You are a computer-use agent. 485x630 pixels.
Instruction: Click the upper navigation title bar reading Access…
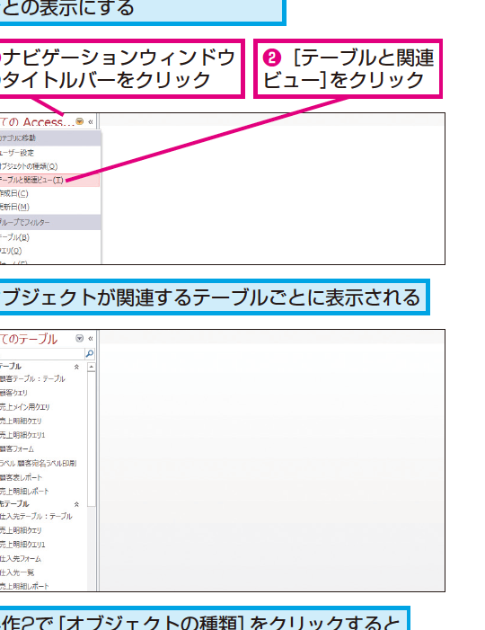tap(38, 121)
